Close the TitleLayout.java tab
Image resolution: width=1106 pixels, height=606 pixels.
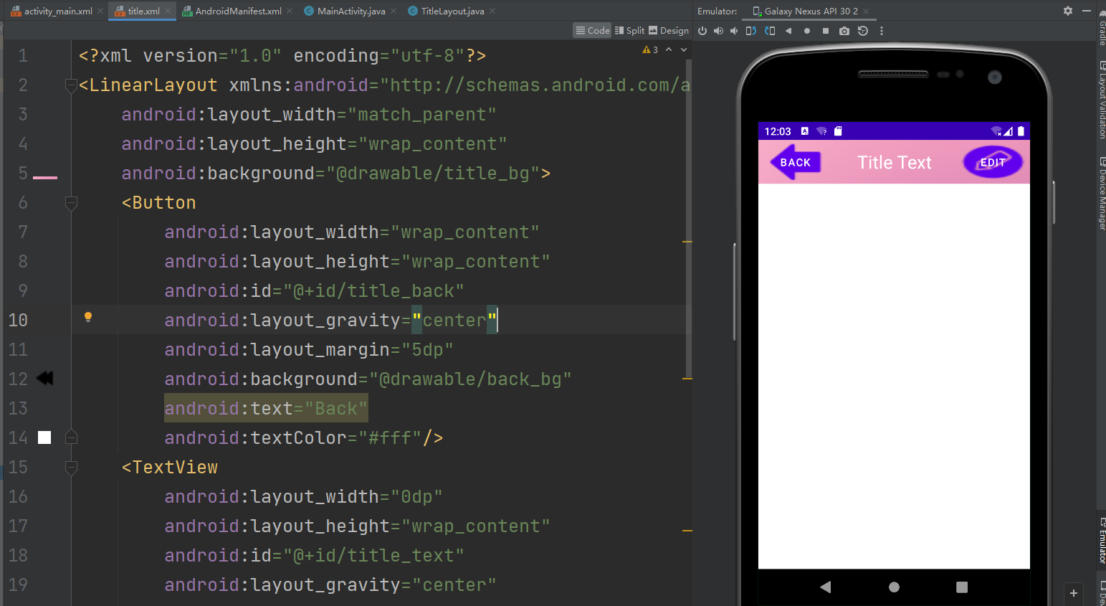(x=492, y=11)
